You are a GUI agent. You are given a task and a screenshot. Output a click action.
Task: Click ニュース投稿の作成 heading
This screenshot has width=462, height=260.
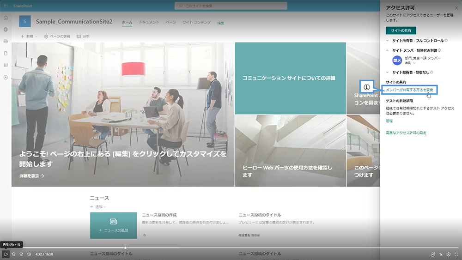159,215
